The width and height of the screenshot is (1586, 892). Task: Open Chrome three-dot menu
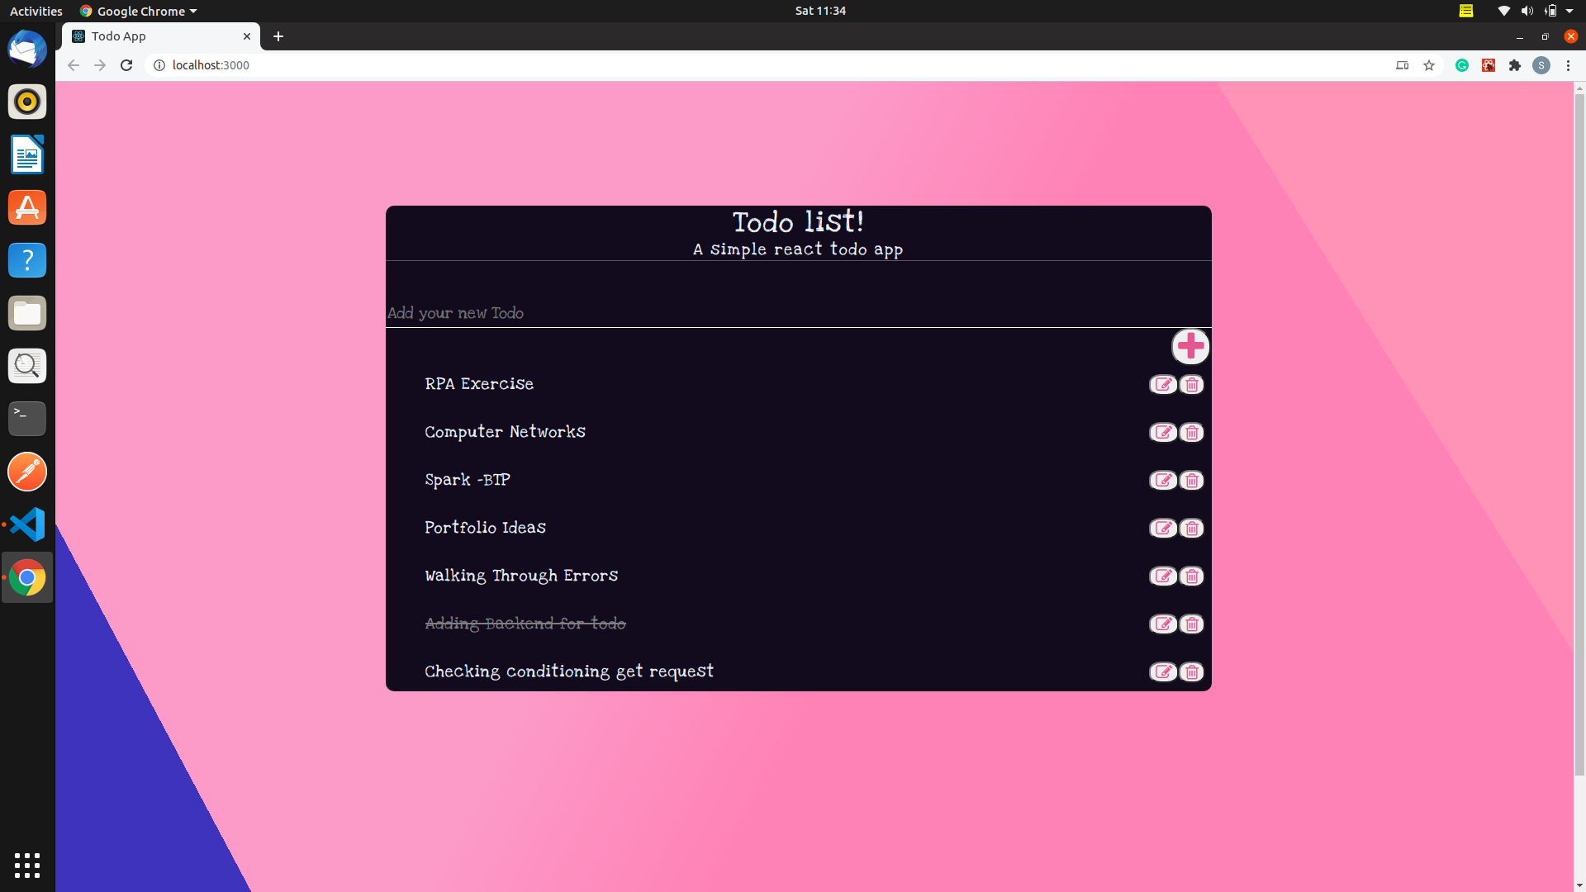point(1568,65)
